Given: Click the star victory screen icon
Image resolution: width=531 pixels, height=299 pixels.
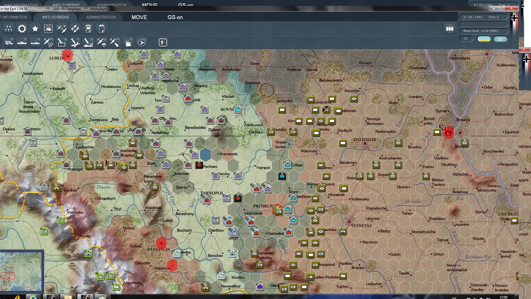Looking at the screenshot, I should pyautogui.click(x=35, y=29).
